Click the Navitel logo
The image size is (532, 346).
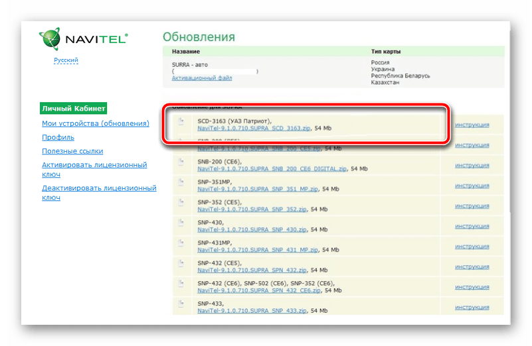[84, 39]
